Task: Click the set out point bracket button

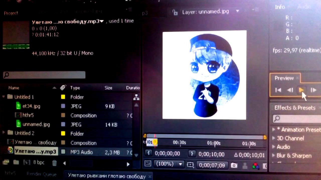Action: click(x=192, y=153)
